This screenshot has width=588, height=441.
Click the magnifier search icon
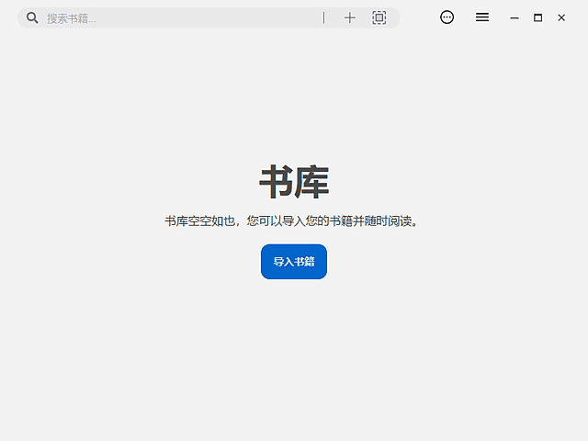[x=32, y=17]
